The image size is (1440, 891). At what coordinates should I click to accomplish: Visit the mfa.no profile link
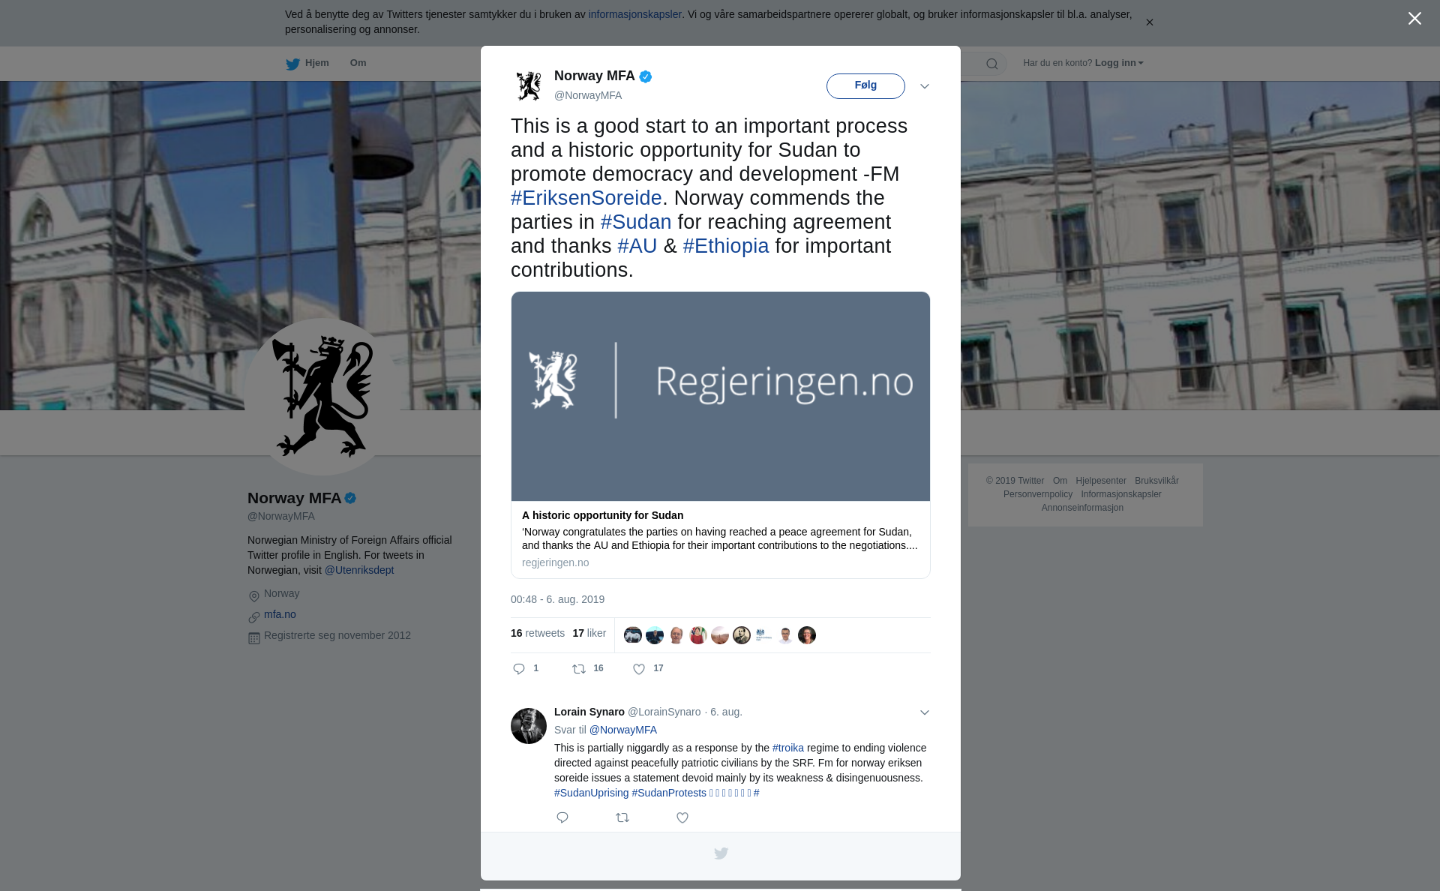pyautogui.click(x=280, y=614)
